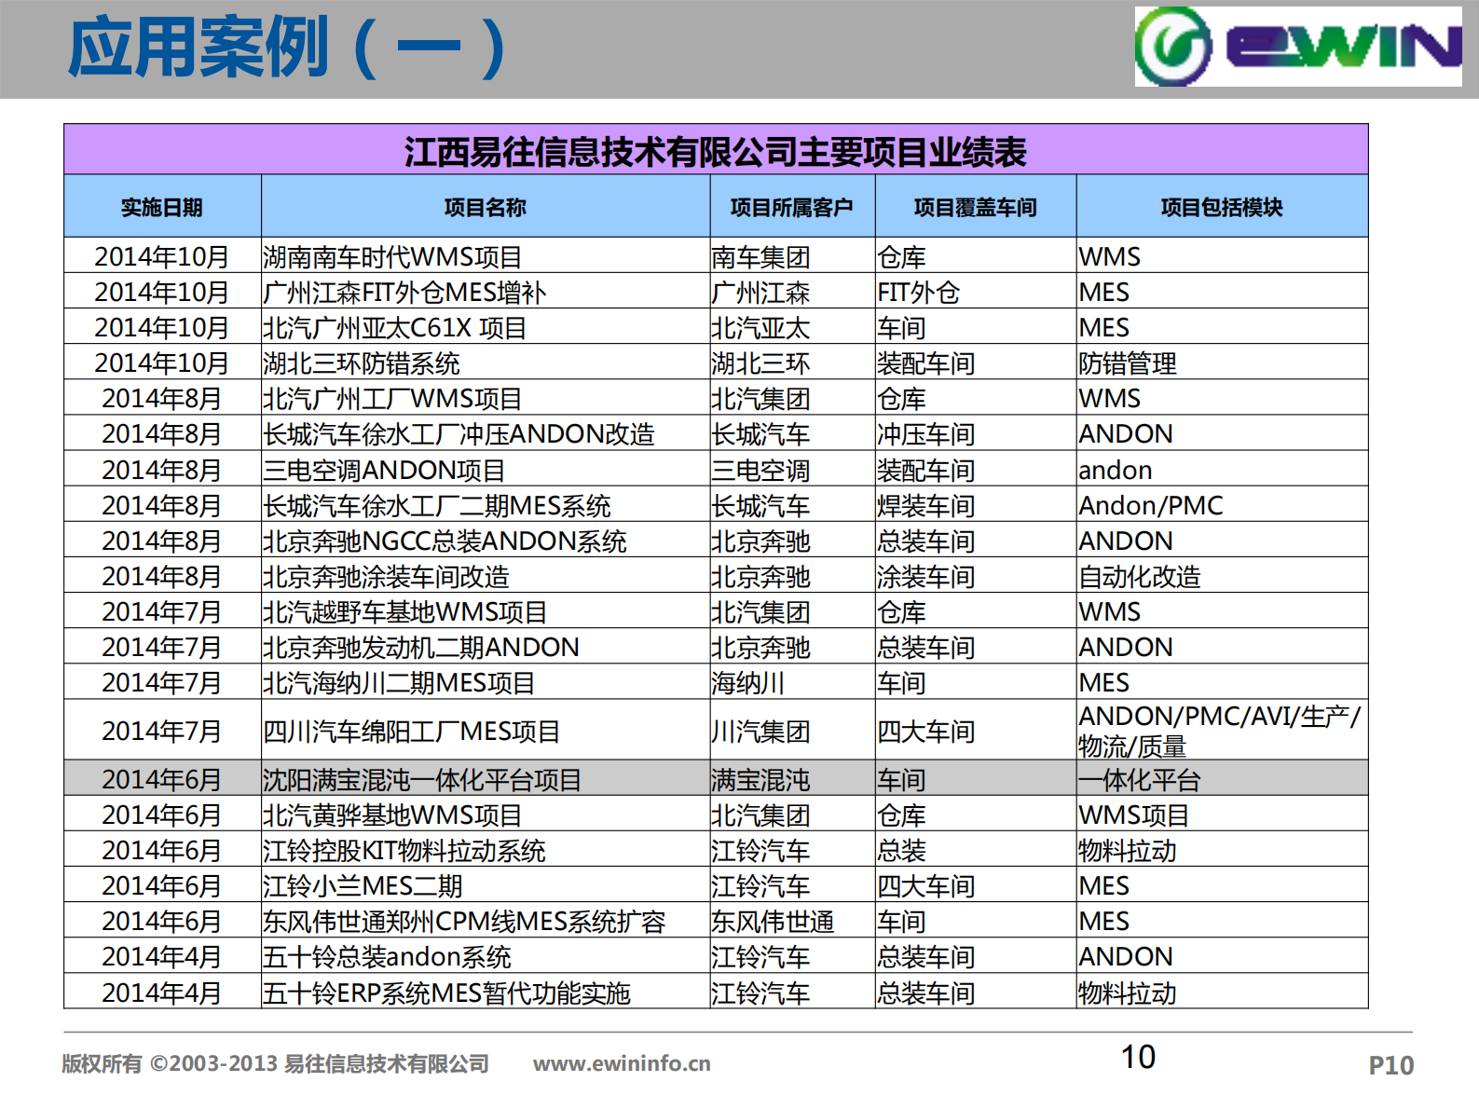Click module cell 一体化平台
Viewport: 1479px width, 1109px height.
tap(1222, 778)
